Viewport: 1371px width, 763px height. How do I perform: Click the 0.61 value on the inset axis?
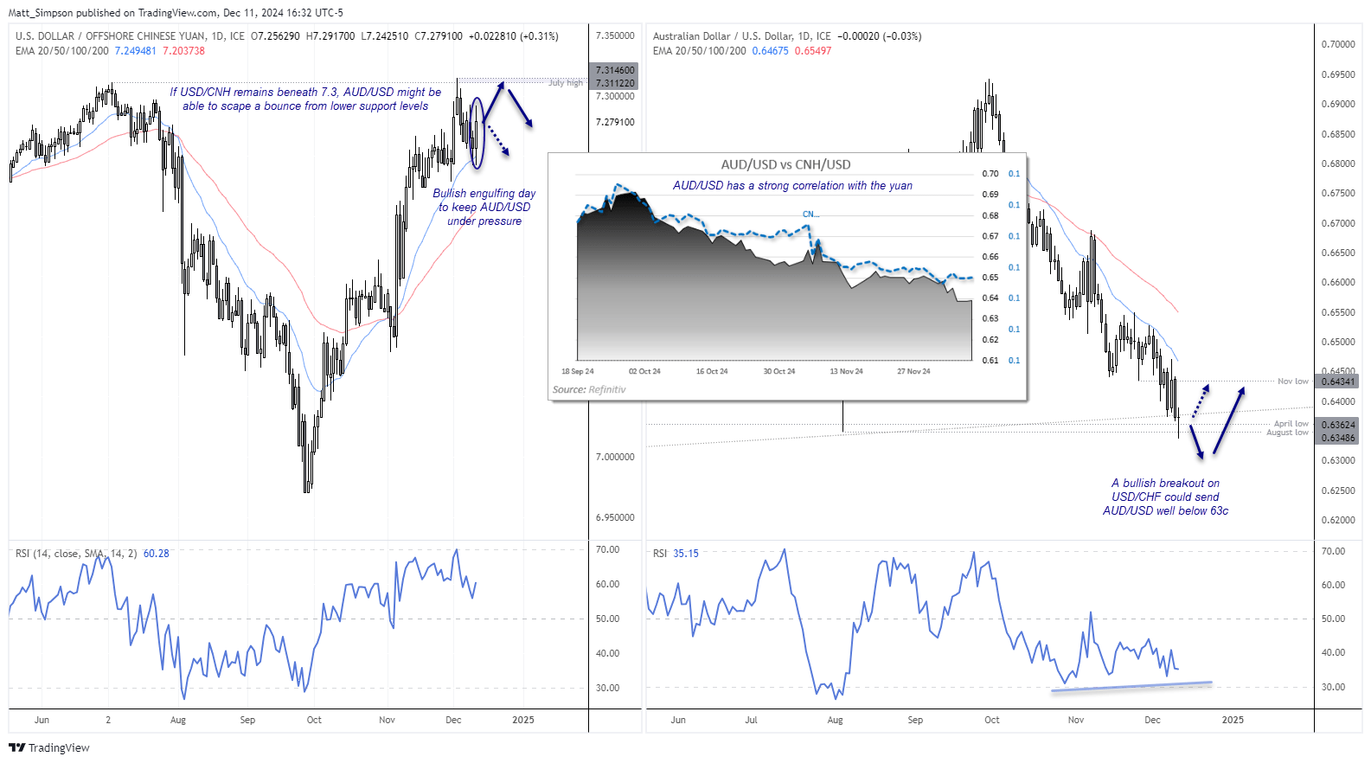coord(990,361)
